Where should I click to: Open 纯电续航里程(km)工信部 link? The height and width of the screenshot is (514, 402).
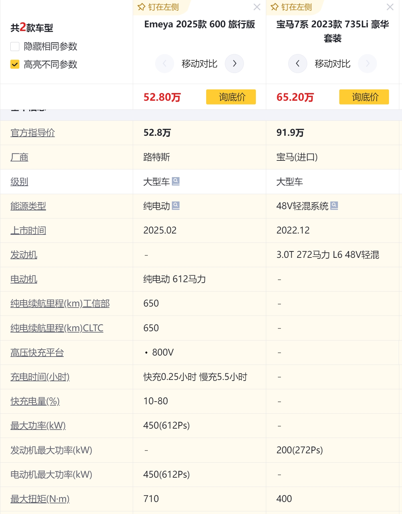[60, 304]
